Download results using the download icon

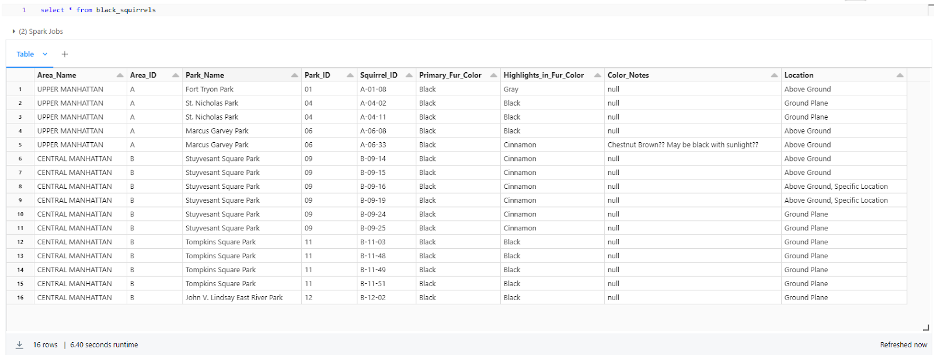click(x=19, y=345)
